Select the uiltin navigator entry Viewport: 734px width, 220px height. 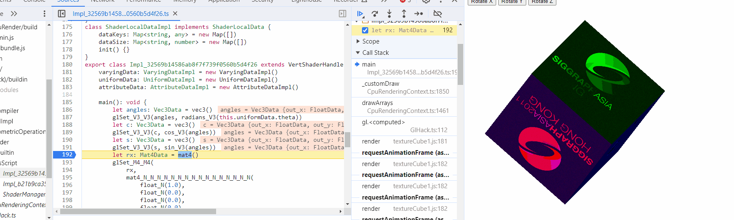click(x=7, y=153)
